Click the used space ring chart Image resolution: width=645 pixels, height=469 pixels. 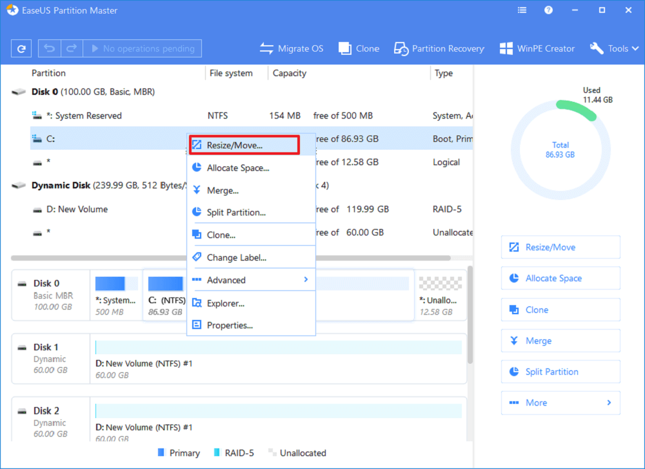click(x=561, y=150)
